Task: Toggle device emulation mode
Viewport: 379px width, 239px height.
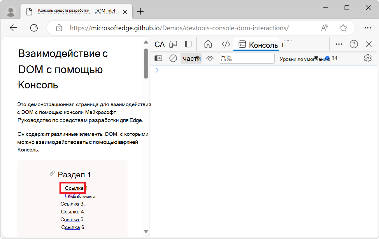Action: (173, 44)
